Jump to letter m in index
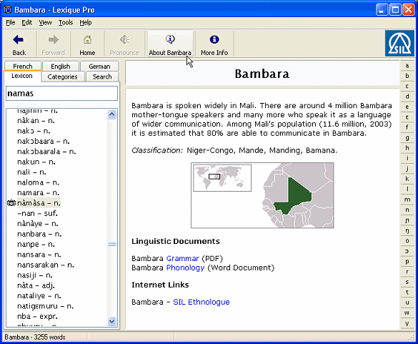This screenshot has height=344, width=418. coord(407,200)
